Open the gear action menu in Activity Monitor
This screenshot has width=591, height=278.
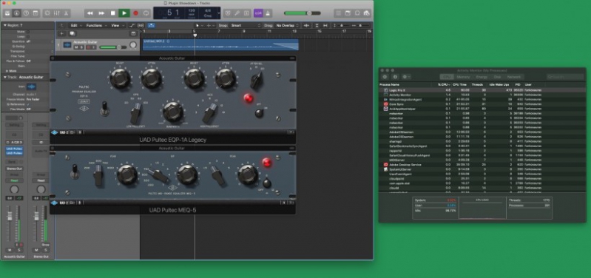click(x=406, y=77)
